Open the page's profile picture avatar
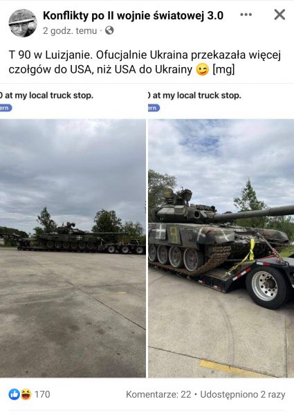 click(23, 23)
